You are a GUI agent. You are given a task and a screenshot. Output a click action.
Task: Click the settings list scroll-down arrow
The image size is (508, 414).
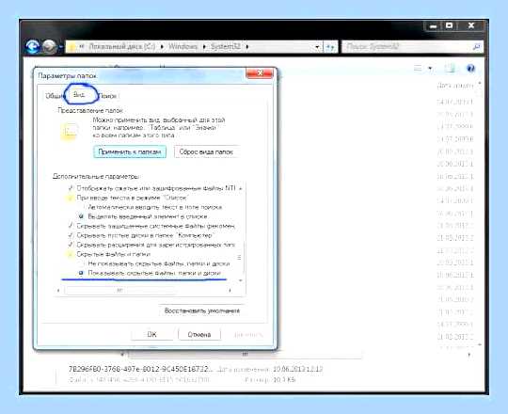click(x=241, y=280)
